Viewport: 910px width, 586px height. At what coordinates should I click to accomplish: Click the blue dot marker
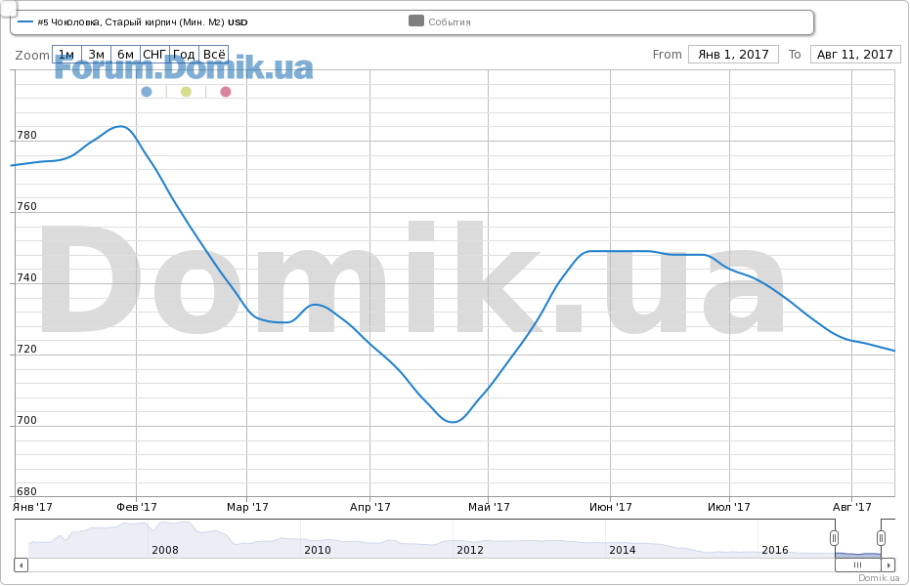(x=147, y=92)
